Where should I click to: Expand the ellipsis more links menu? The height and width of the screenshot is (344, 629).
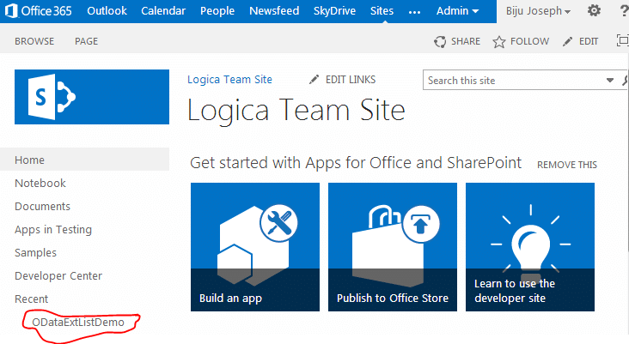pyautogui.click(x=415, y=11)
